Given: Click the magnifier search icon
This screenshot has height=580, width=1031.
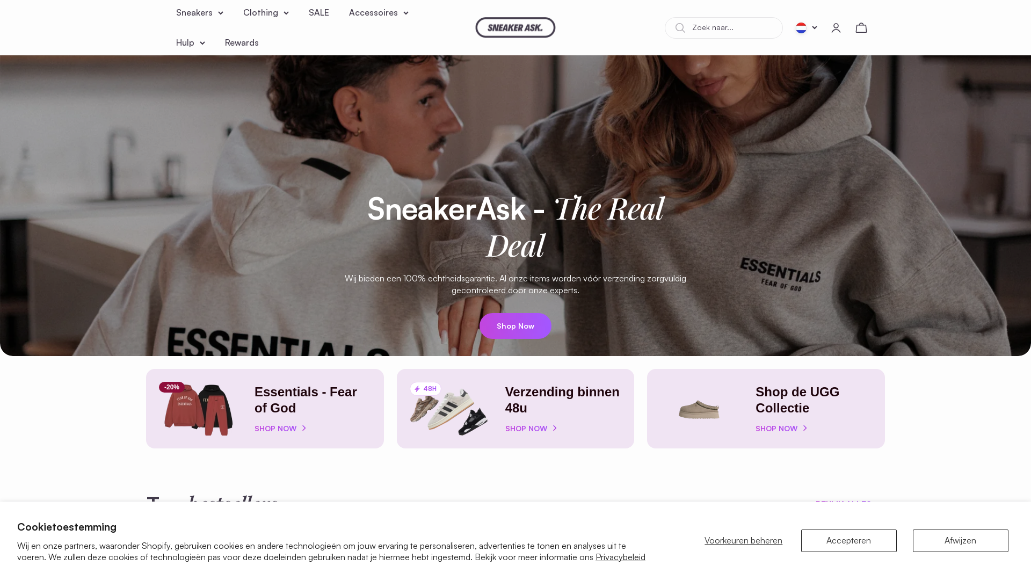Looking at the screenshot, I should [x=680, y=28].
